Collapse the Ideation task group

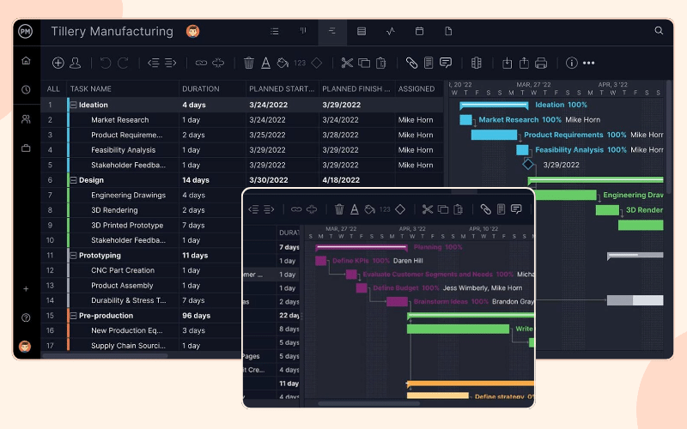click(x=74, y=105)
